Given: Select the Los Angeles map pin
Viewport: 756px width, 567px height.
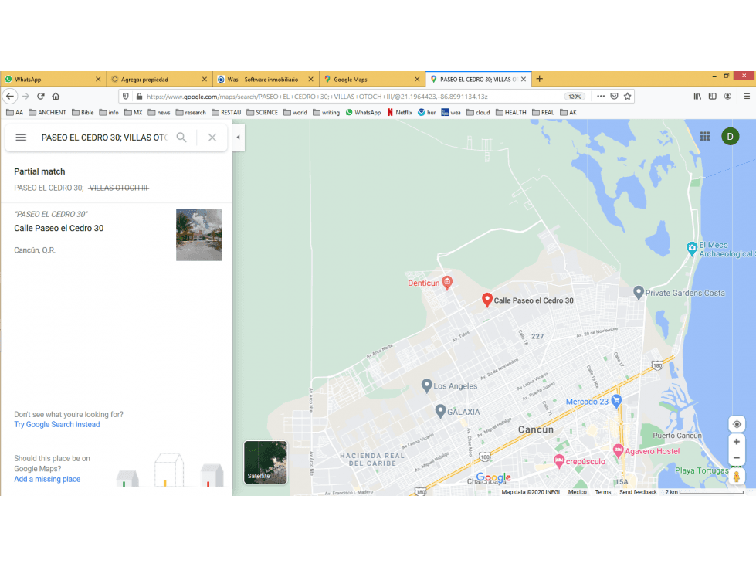Looking at the screenshot, I should pyautogui.click(x=426, y=385).
